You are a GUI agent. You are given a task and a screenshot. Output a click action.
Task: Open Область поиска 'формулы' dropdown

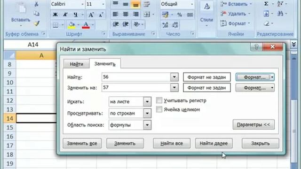(x=147, y=125)
